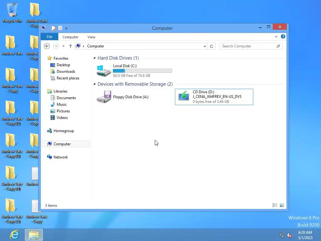Open Favorites star in navigation pane
321x241 pixels.
[49, 58]
